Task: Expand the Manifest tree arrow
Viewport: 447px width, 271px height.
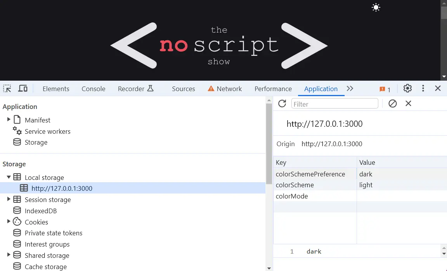Action: pyautogui.click(x=9, y=119)
